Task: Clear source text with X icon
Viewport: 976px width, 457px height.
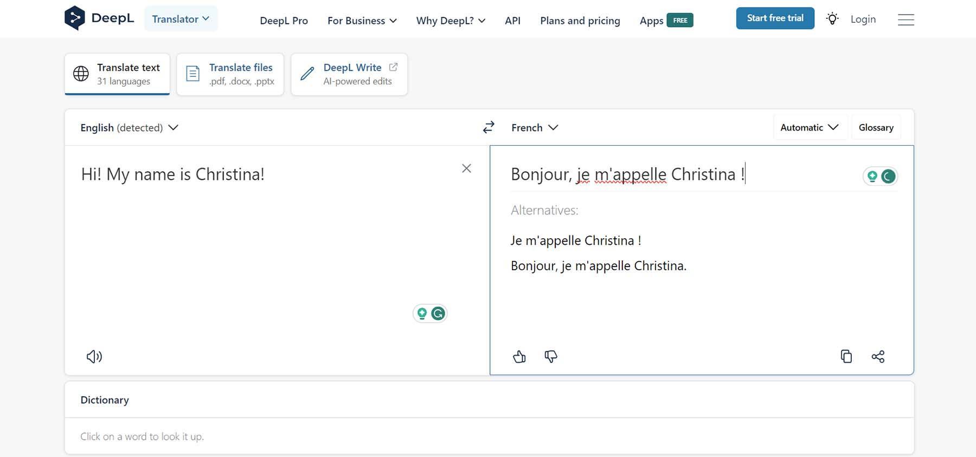Action: point(466,168)
